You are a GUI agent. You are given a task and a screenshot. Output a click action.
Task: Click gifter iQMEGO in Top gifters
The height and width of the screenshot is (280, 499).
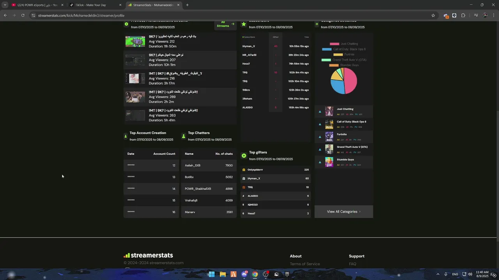coord(253,205)
